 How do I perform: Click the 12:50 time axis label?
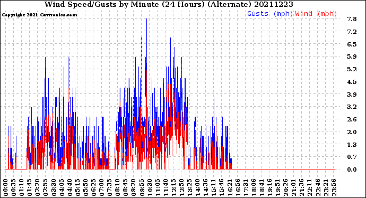click(181, 187)
